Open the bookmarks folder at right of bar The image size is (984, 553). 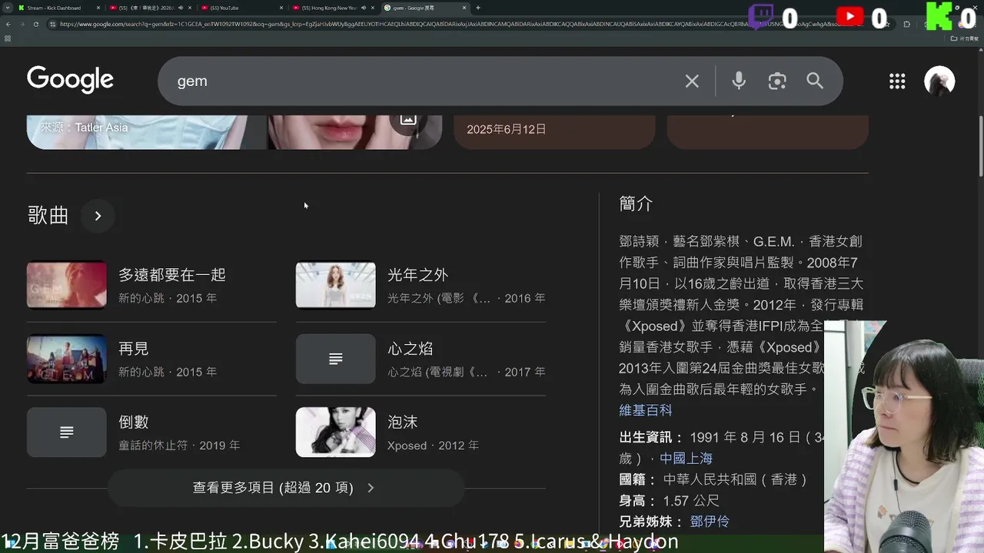click(964, 38)
